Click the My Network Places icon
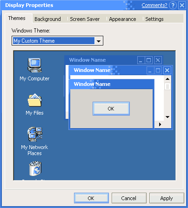The image size is (188, 208). pos(35,134)
